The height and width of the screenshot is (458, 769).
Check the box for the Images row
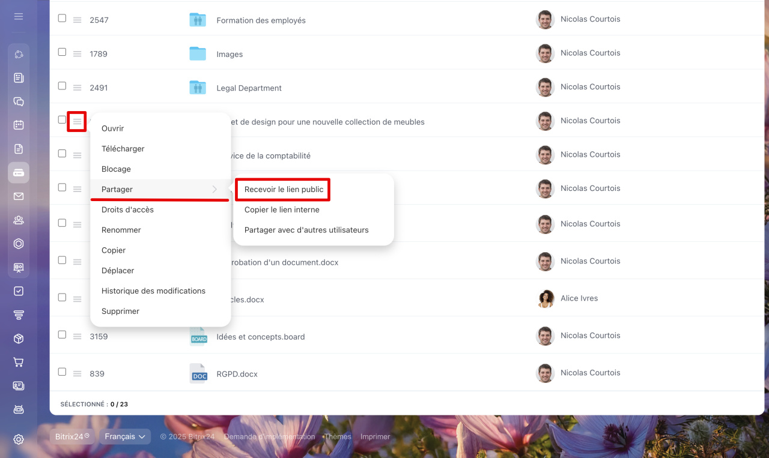(x=62, y=52)
